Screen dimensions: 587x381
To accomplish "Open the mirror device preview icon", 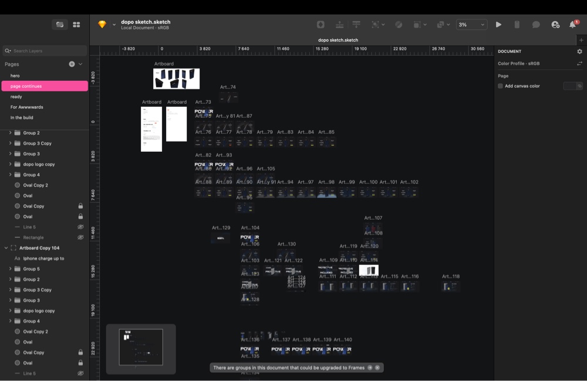I will click(x=517, y=25).
